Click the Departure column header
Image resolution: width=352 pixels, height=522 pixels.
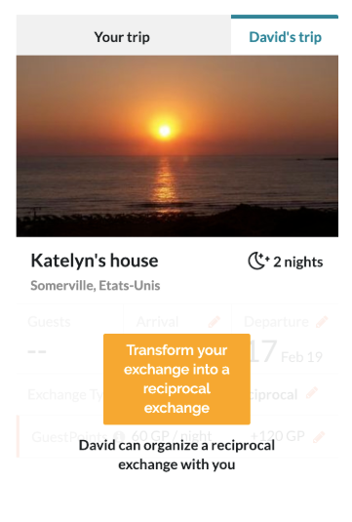click(276, 322)
